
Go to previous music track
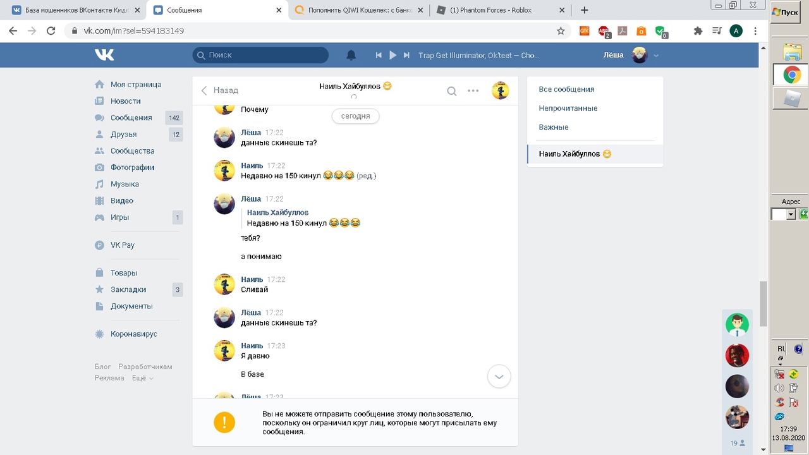pyautogui.click(x=379, y=55)
